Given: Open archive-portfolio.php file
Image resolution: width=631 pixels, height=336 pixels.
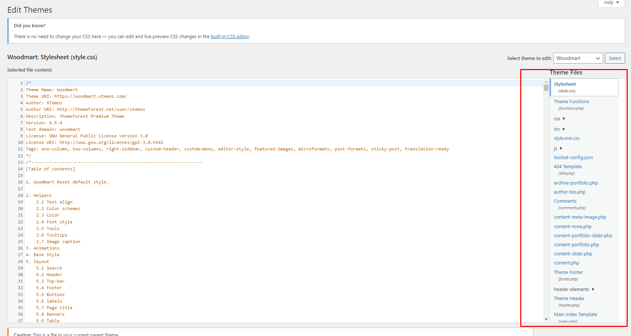Looking at the screenshot, I should pyautogui.click(x=576, y=183).
